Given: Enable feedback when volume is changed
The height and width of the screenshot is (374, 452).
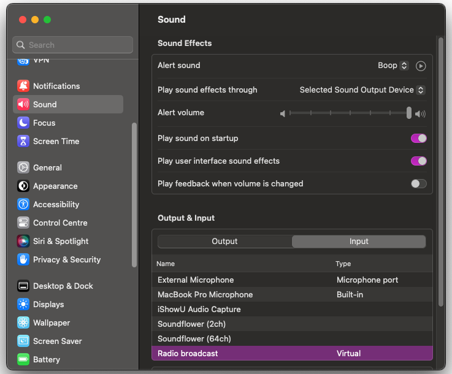Looking at the screenshot, I should click(418, 184).
